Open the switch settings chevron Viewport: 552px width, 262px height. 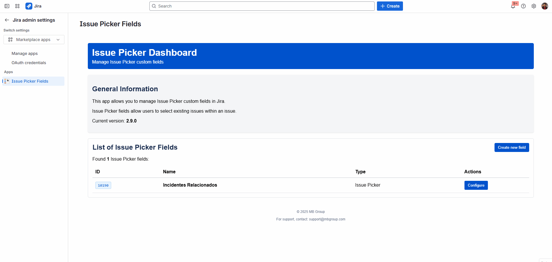click(x=58, y=40)
